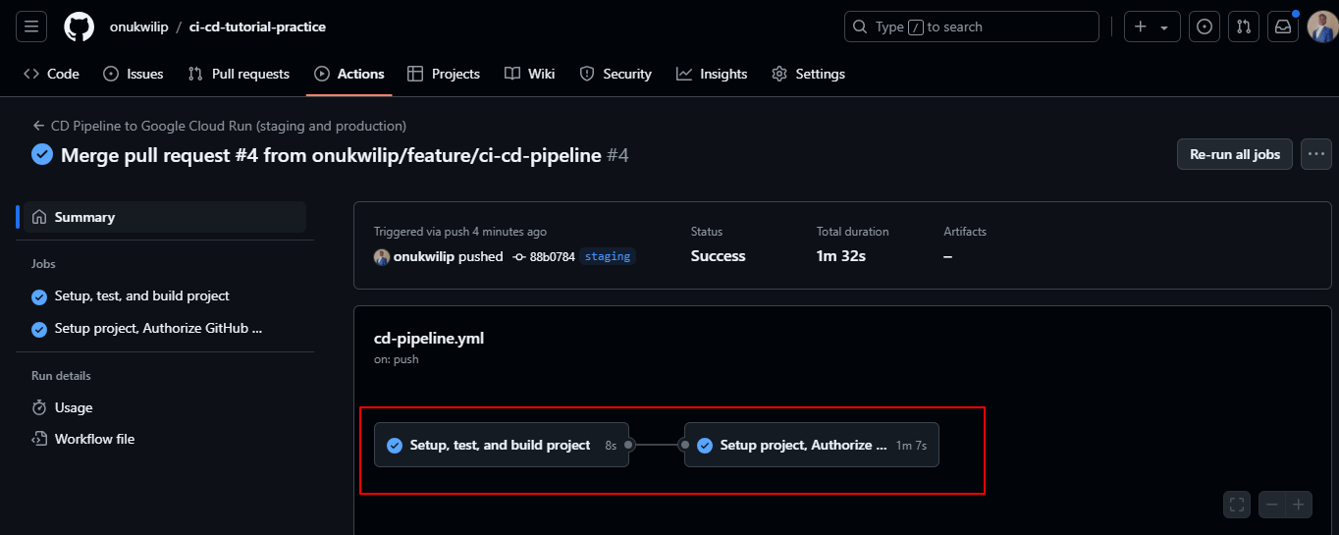Click the staging branch label

click(x=608, y=256)
